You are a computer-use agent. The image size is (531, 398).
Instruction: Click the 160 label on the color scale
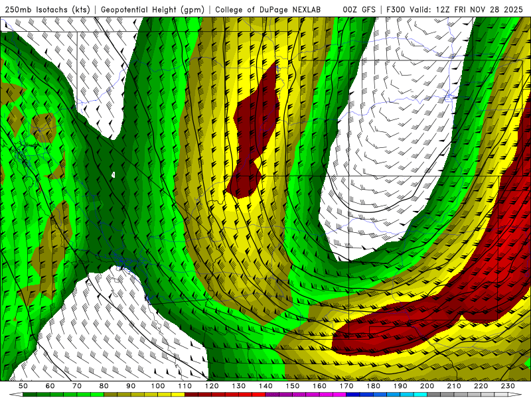pos(319,386)
